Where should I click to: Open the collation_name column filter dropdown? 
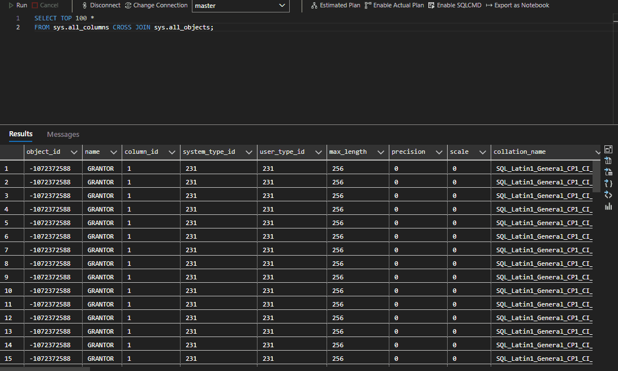click(598, 152)
